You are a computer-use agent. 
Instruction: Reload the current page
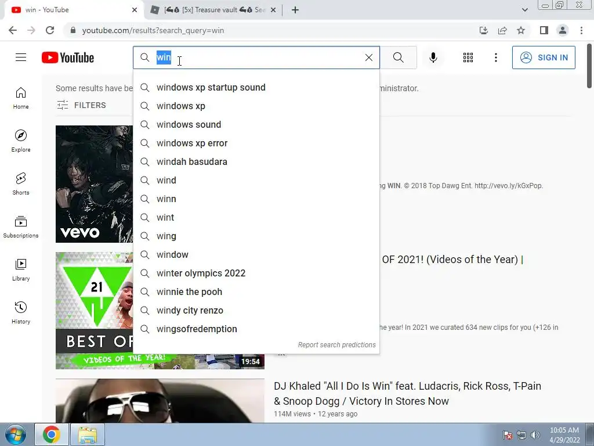click(x=50, y=30)
